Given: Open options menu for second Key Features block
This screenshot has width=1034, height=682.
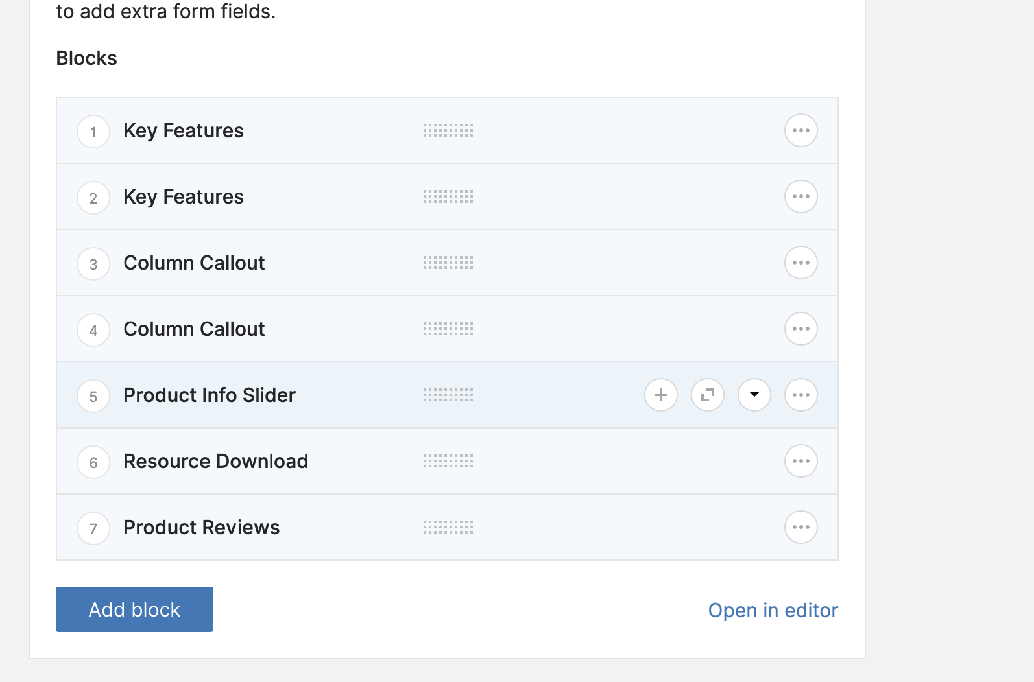Looking at the screenshot, I should click(x=800, y=196).
